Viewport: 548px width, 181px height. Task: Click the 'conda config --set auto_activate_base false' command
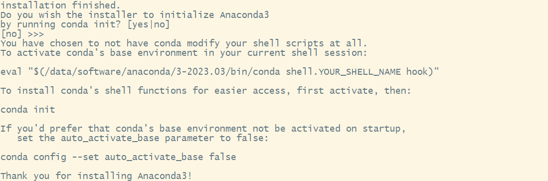point(118,157)
